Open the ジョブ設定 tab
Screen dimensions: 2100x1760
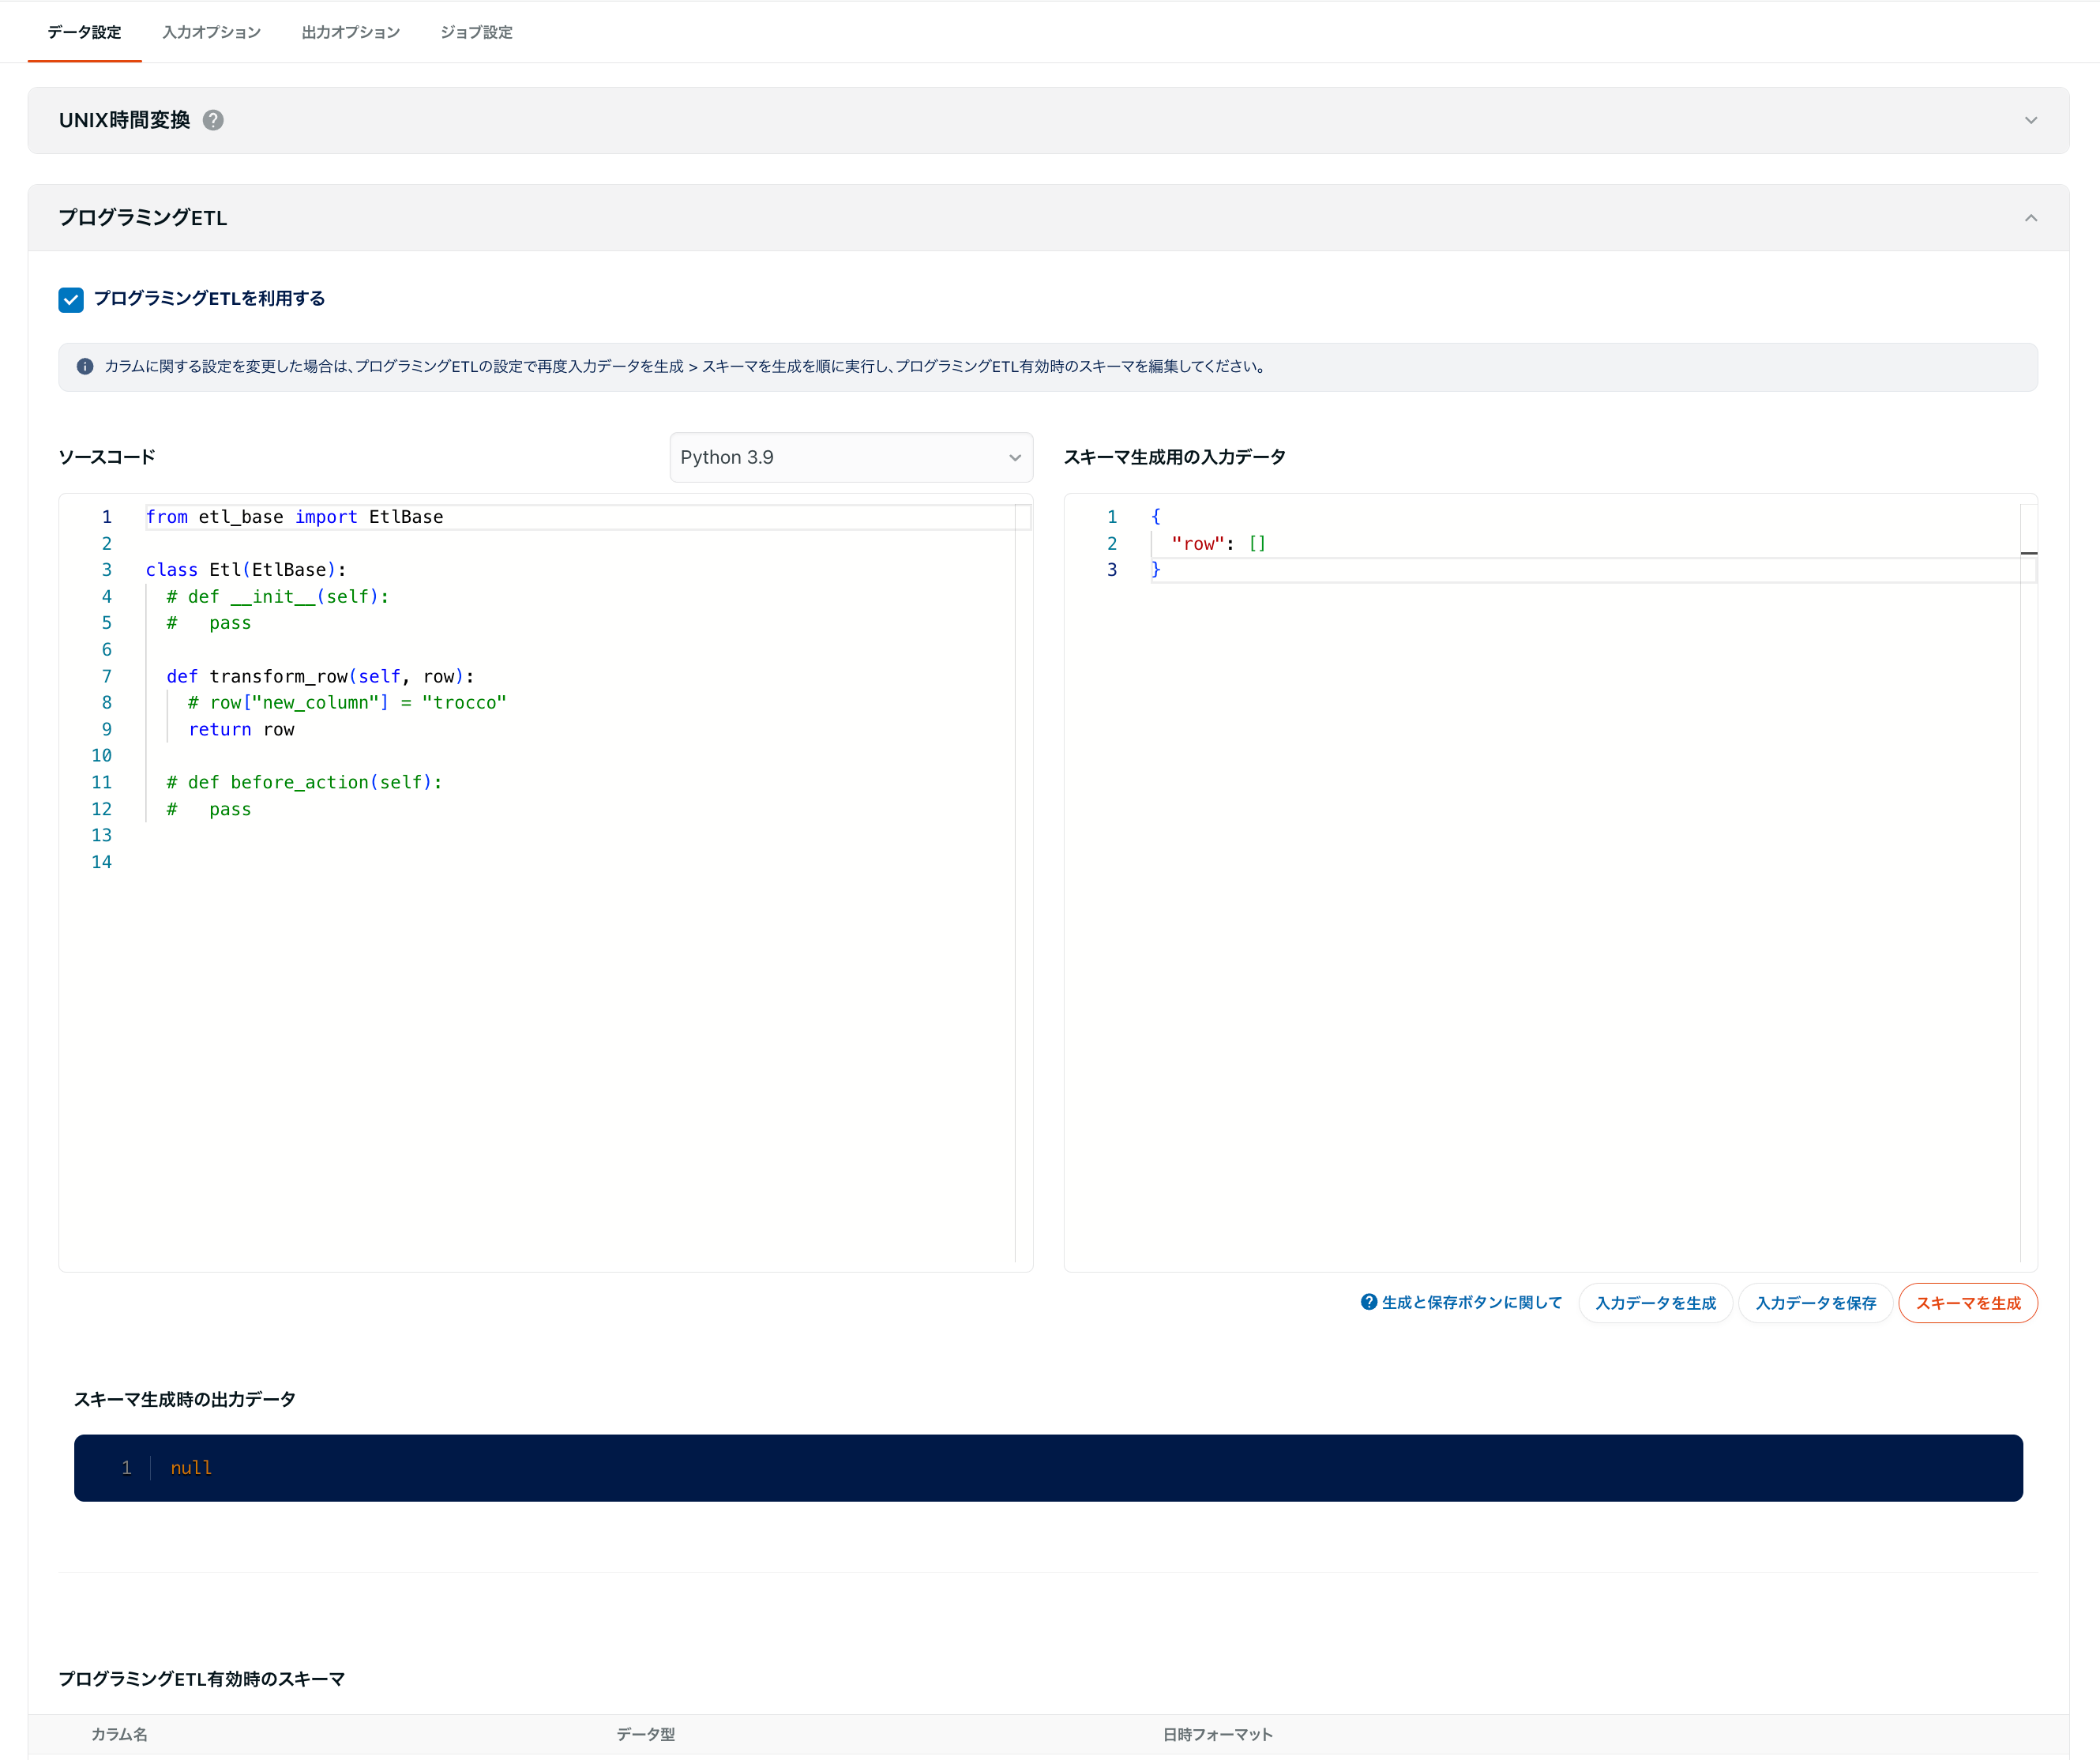click(x=476, y=32)
